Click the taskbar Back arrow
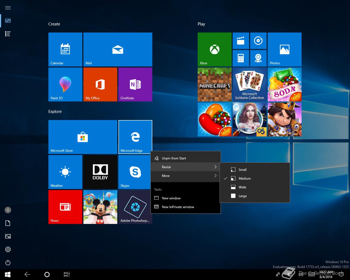The height and width of the screenshot is (280, 350). tap(27, 275)
